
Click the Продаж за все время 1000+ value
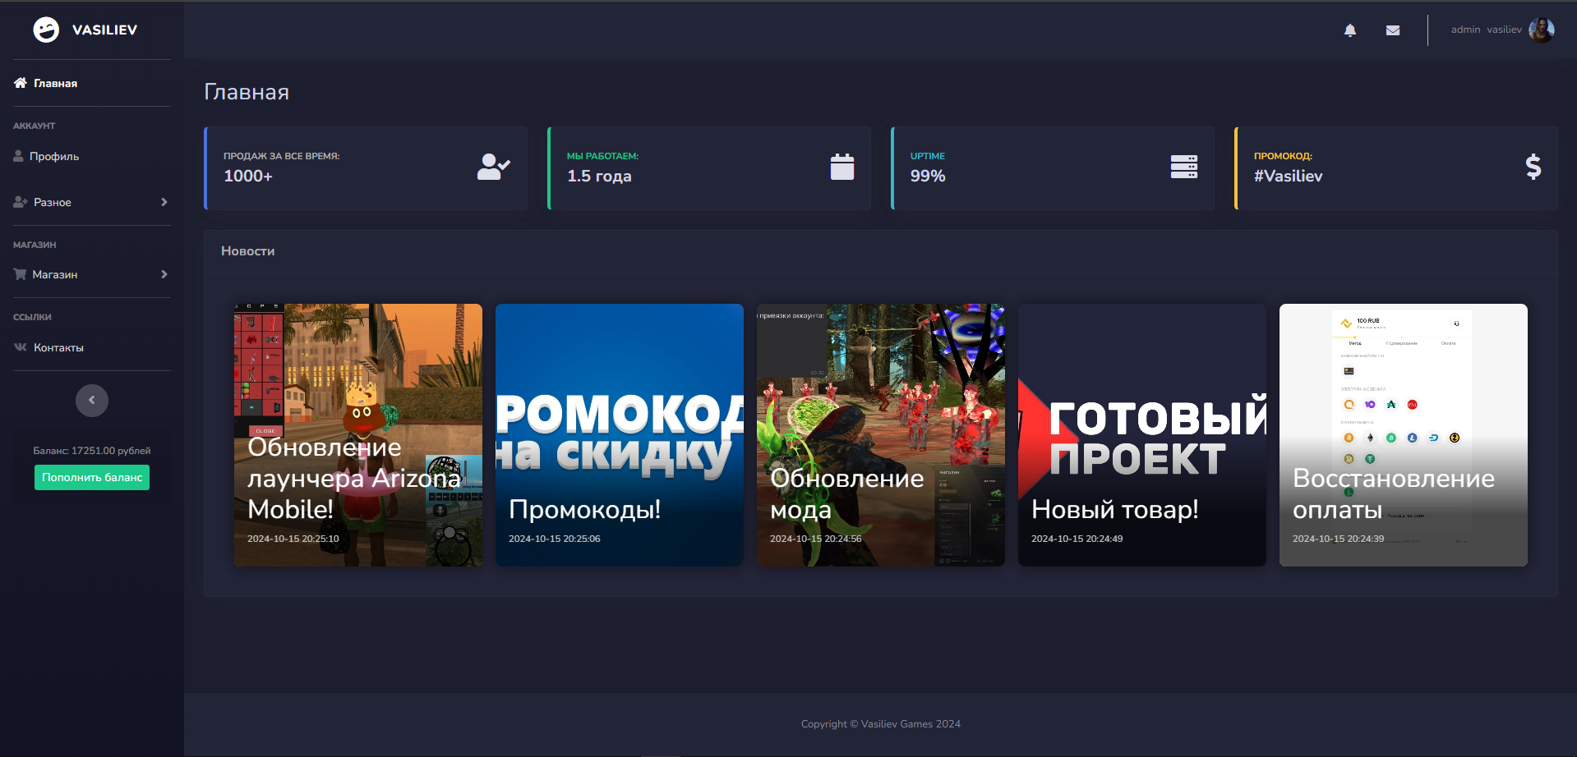click(x=248, y=176)
